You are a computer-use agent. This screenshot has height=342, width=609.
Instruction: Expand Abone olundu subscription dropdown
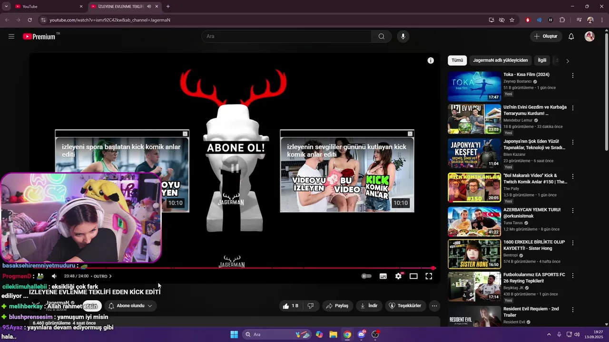(131, 306)
